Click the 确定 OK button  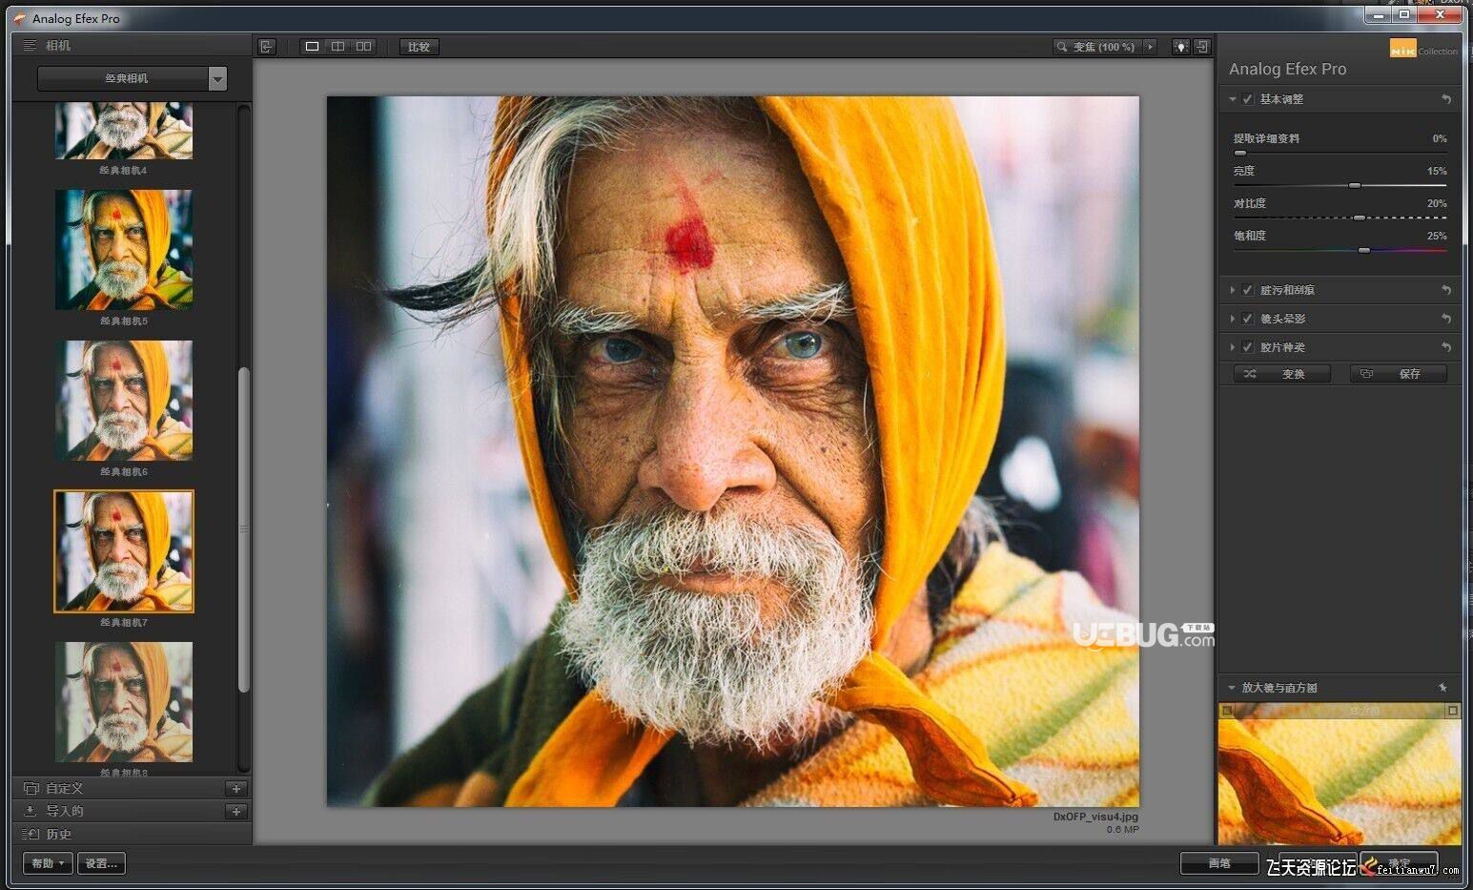pyautogui.click(x=1399, y=863)
